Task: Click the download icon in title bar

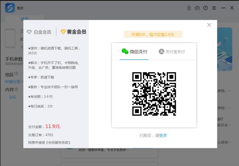Action: coord(189,8)
